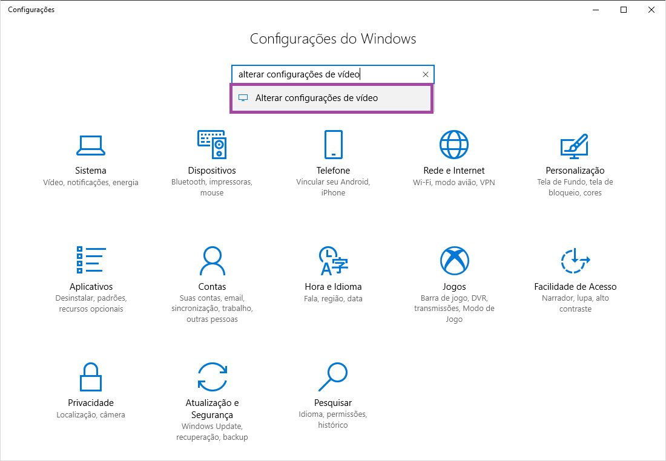Image resolution: width=666 pixels, height=461 pixels.
Task: Click 'Windows Update, recuperação, backup' text
Action: pos(212,432)
